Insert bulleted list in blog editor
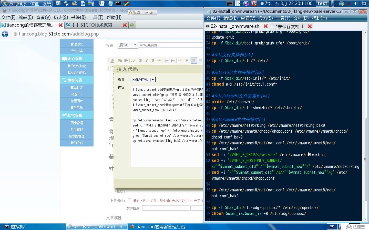Image resolution: width=369 pixels, height=230 pixels. [173, 61]
